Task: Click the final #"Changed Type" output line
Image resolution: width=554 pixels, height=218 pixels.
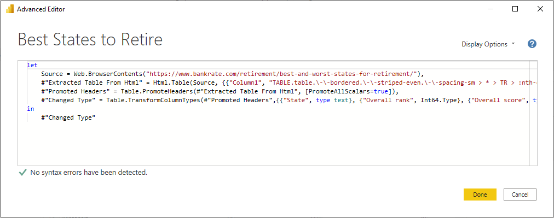Action: (68, 118)
